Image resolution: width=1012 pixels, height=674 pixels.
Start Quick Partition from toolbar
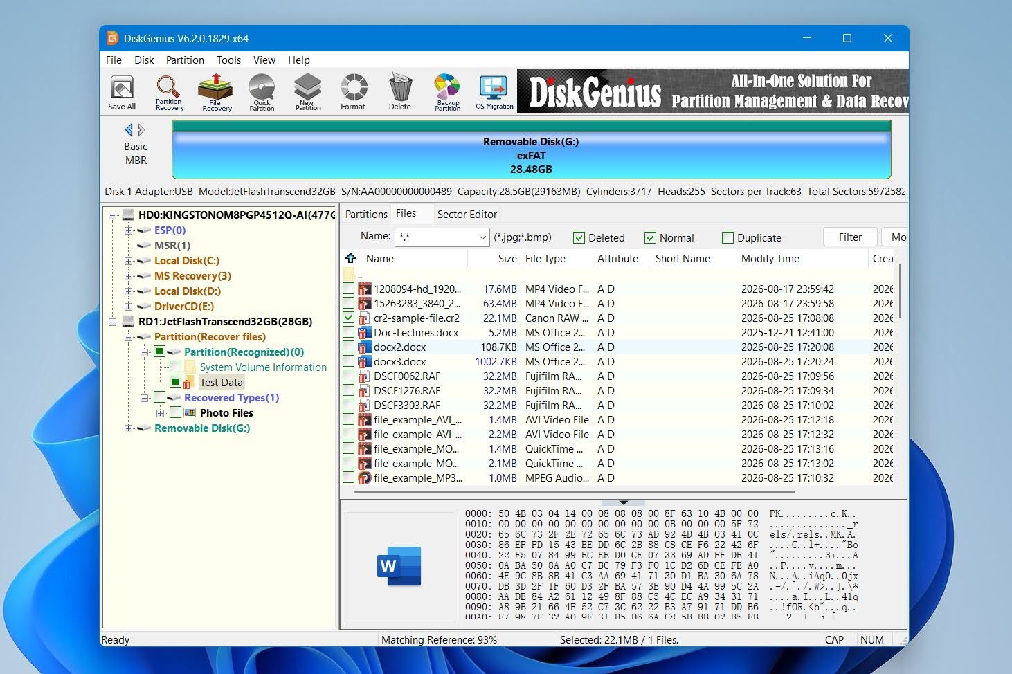pyautogui.click(x=262, y=92)
